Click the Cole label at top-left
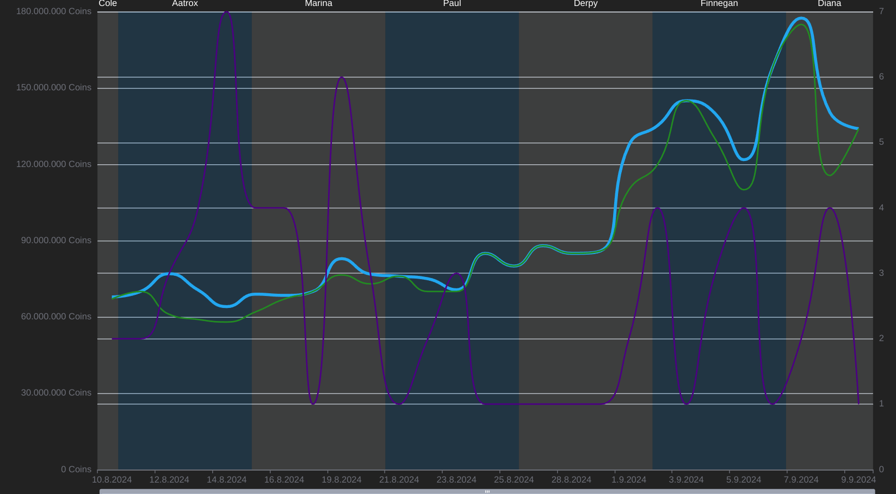896x494 pixels. click(x=108, y=4)
